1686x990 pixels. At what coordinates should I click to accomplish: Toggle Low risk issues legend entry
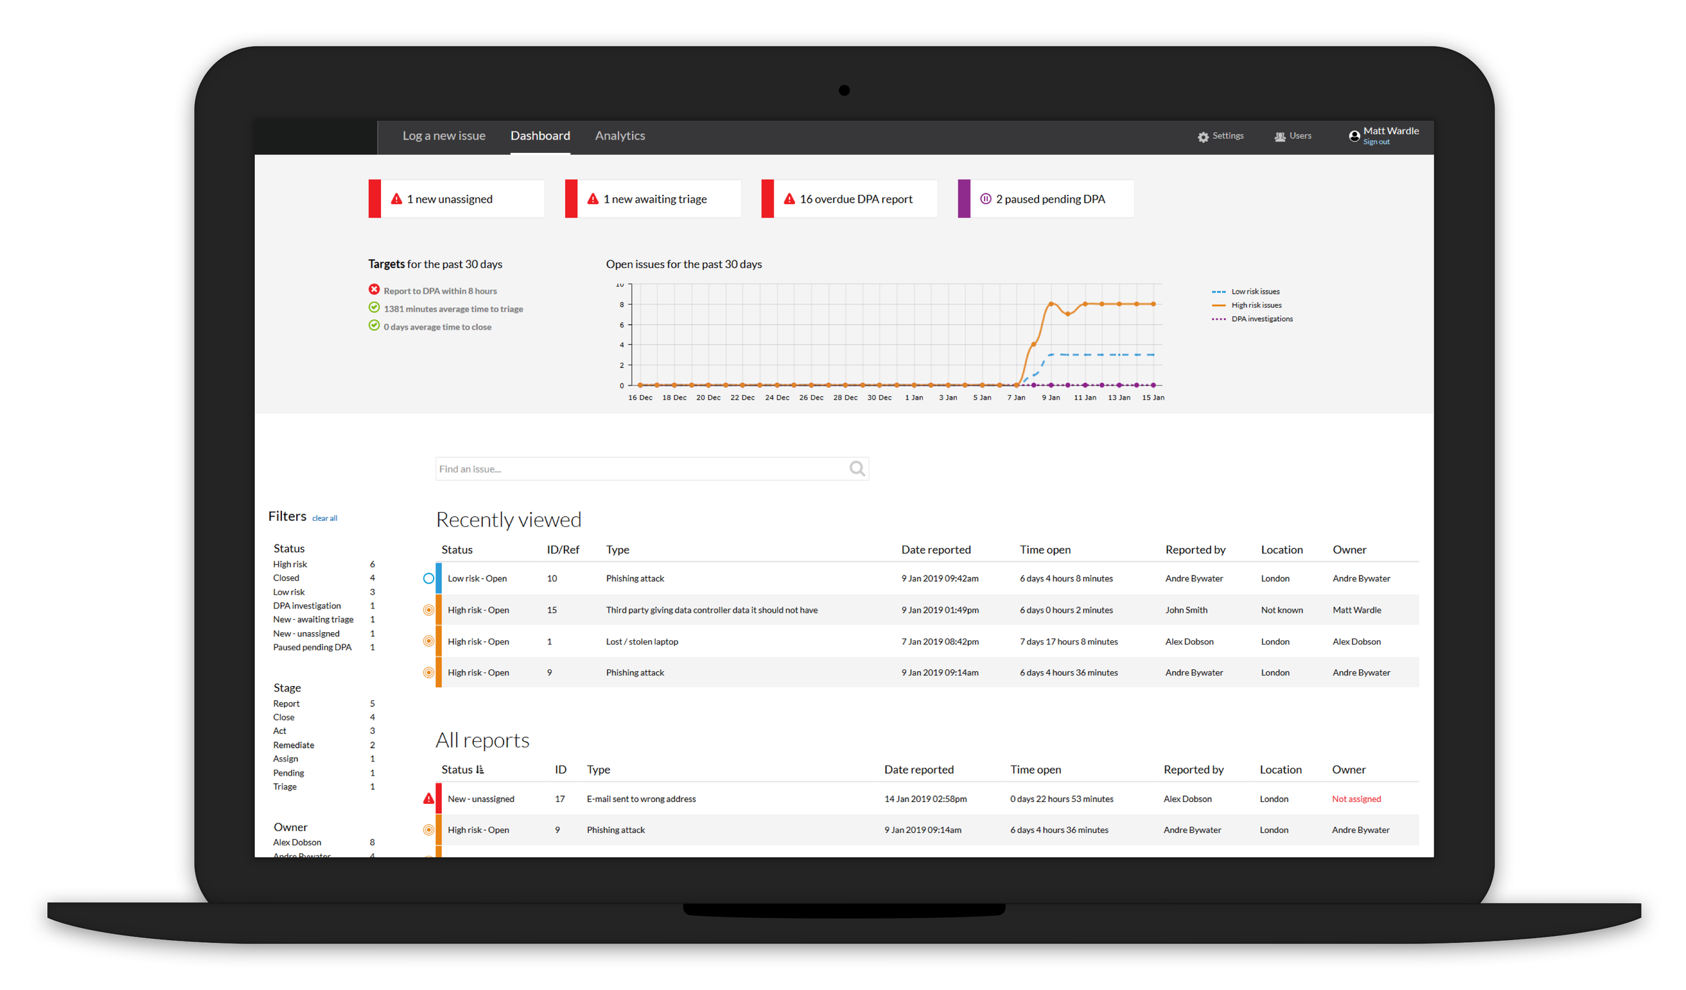coord(1254,292)
